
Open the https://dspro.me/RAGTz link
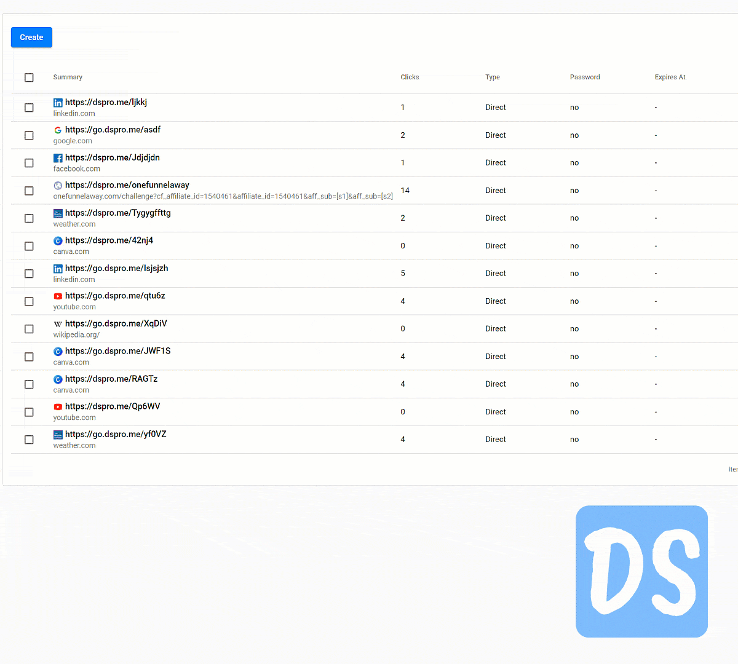tap(111, 379)
